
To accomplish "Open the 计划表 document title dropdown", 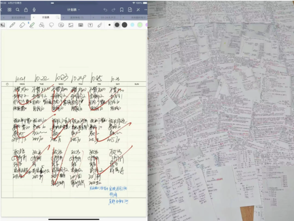I will [73, 10].
